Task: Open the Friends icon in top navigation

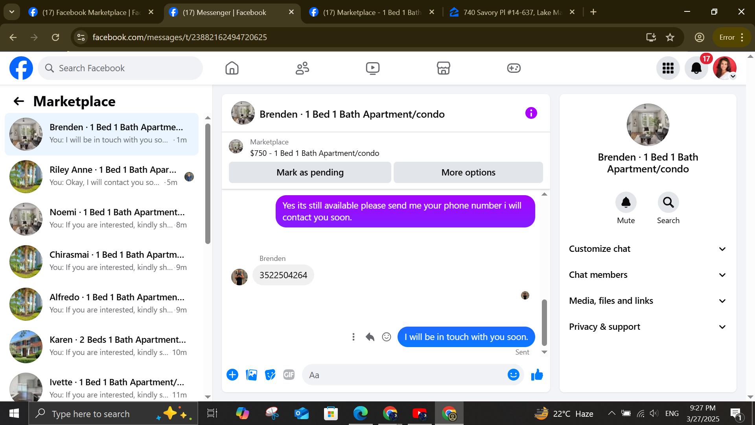Action: coord(302,68)
